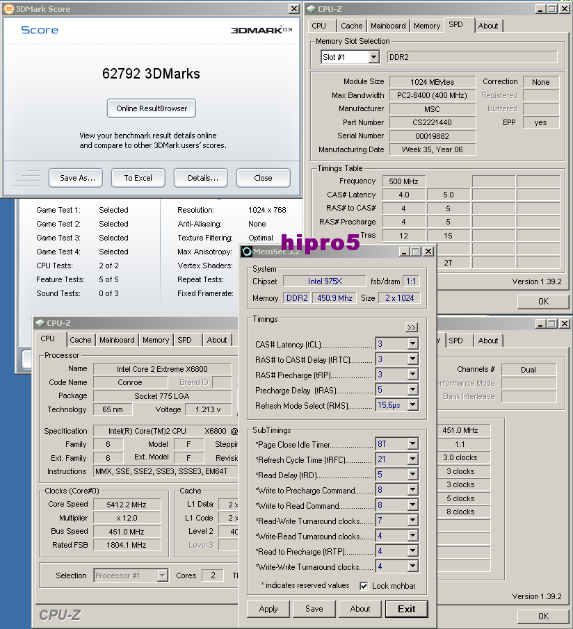Toggle the Lock mchbar checkbox
The image size is (573, 629).
(364, 586)
